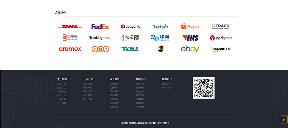Open 汇率查询 online service link
Image resolution: width=288 pixels, height=128 pixels.
tap(114, 99)
